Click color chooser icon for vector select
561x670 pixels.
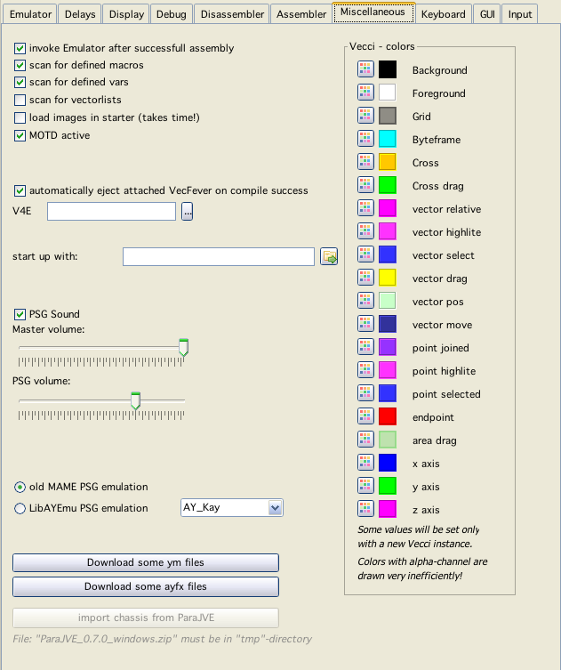pyautogui.click(x=365, y=254)
